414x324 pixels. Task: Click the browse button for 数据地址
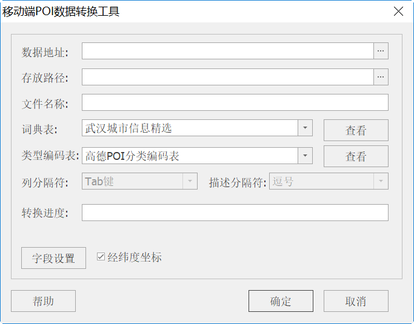[381, 51]
